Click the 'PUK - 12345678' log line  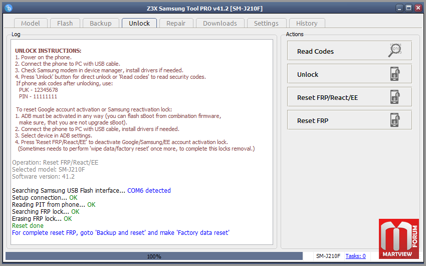[x=38, y=90]
